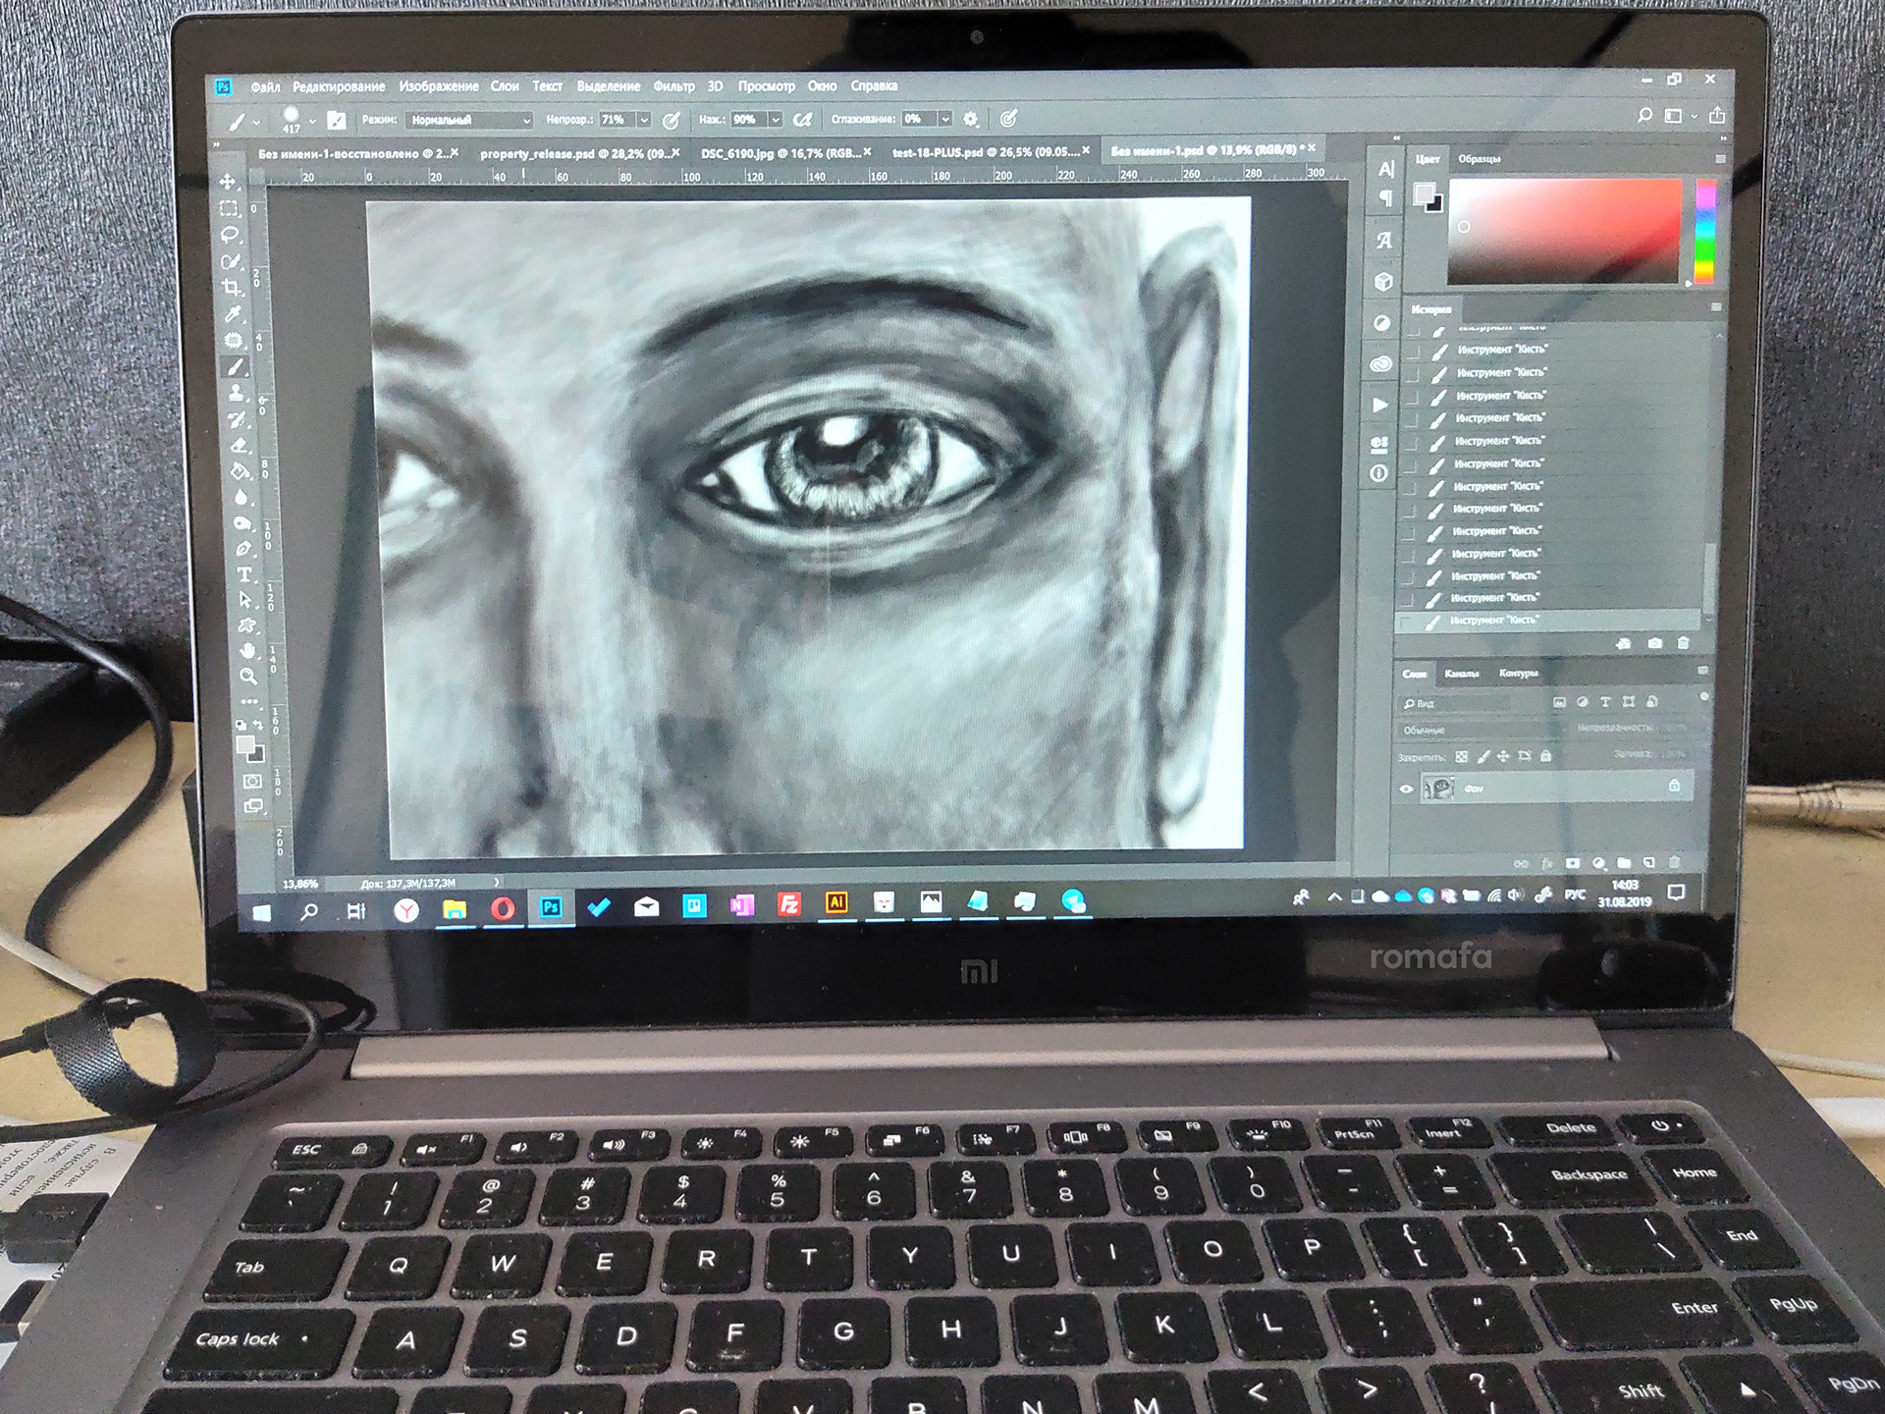Toggle lock all on layers panel
This screenshot has width=1885, height=1414.
coord(1546,756)
